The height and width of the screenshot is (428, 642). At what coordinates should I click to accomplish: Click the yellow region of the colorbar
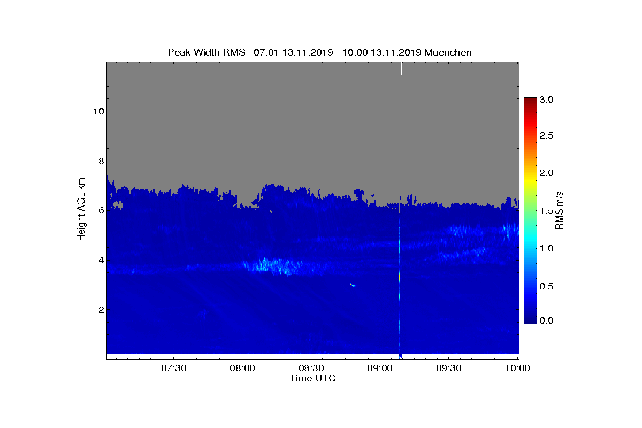pyautogui.click(x=530, y=181)
